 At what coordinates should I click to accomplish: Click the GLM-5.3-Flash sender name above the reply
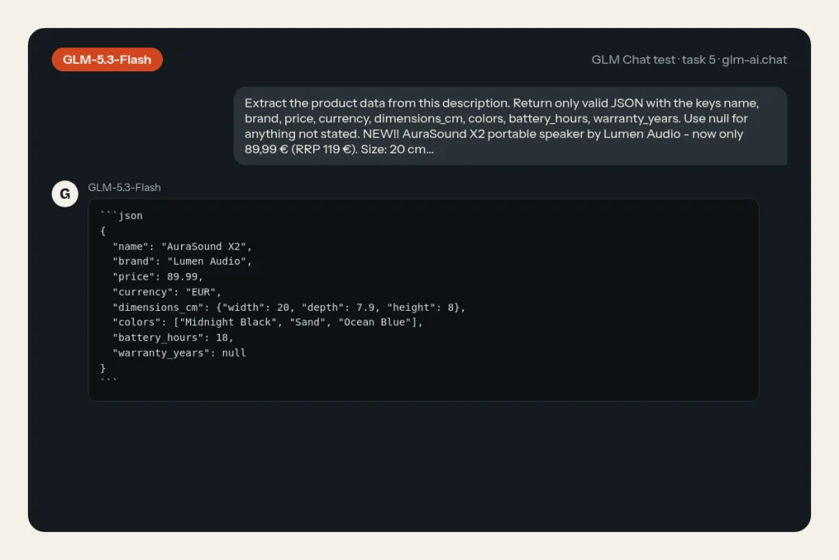click(x=125, y=188)
